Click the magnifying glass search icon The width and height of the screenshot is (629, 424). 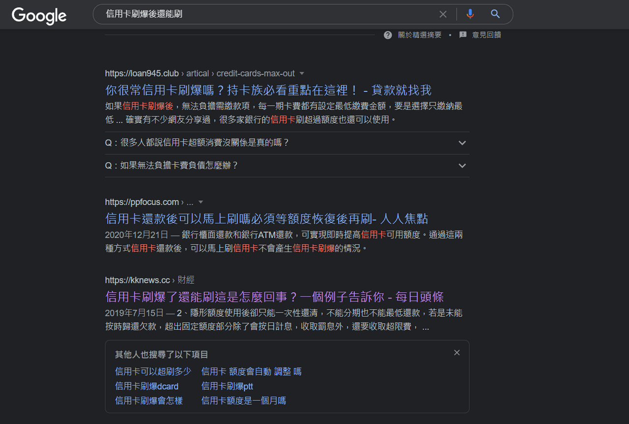click(495, 14)
